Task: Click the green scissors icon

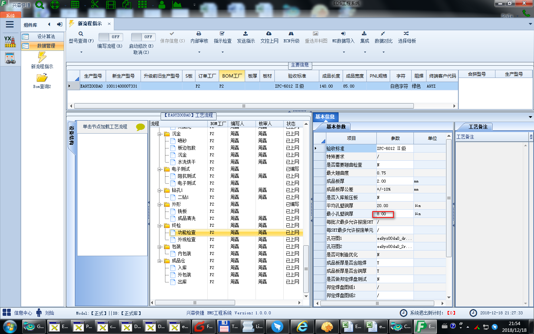Action: click(x=95, y=4)
